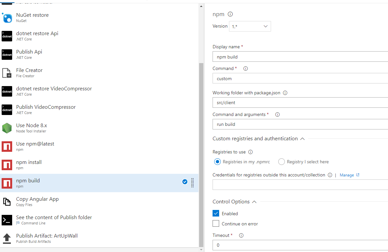Click the Use npm@latest npm icon

tap(7, 147)
